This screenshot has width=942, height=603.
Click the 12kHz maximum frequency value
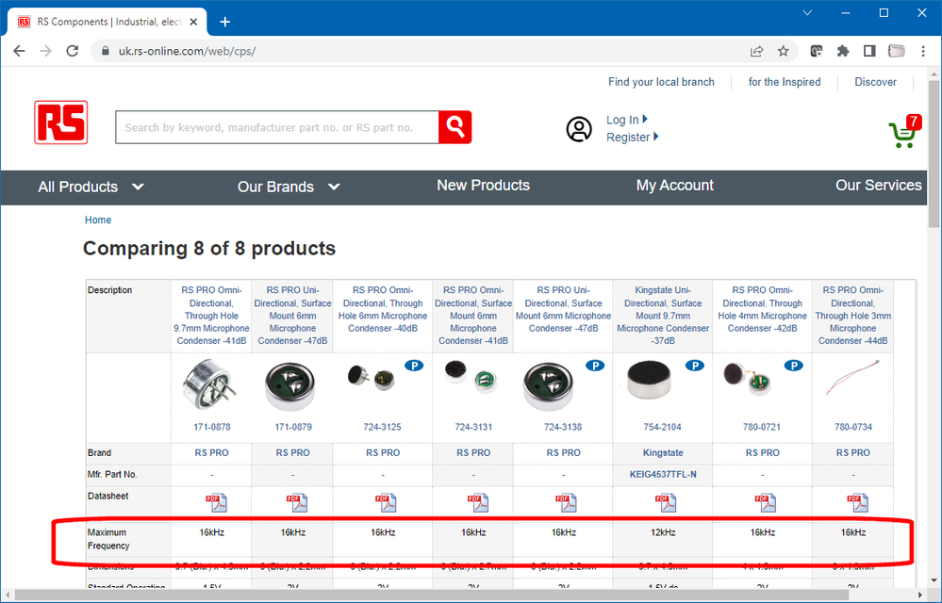(663, 532)
